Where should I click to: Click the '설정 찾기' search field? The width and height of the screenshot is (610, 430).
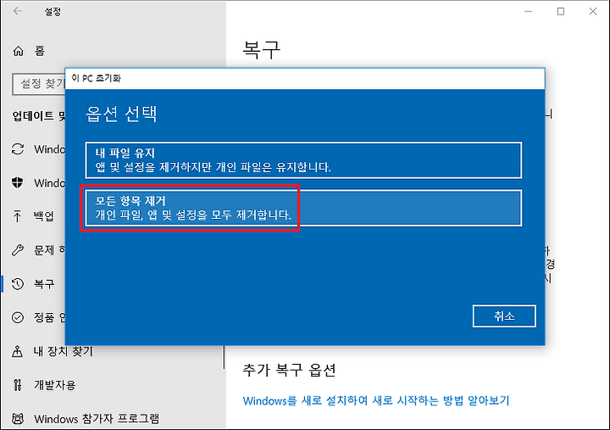39,84
